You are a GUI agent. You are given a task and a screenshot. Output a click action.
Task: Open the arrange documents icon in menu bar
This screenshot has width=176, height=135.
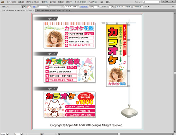coord(108,2)
